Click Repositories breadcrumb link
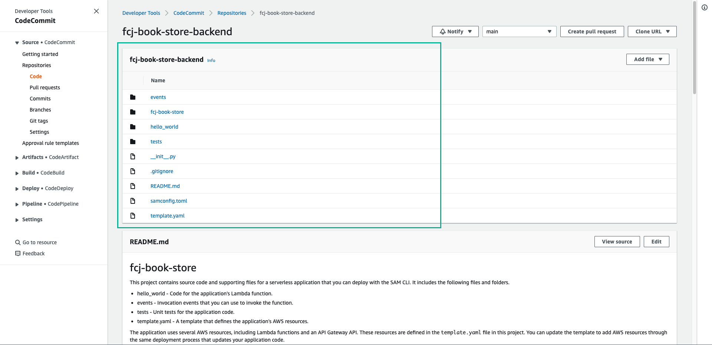Viewport: 712px width, 345px height. pyautogui.click(x=232, y=13)
